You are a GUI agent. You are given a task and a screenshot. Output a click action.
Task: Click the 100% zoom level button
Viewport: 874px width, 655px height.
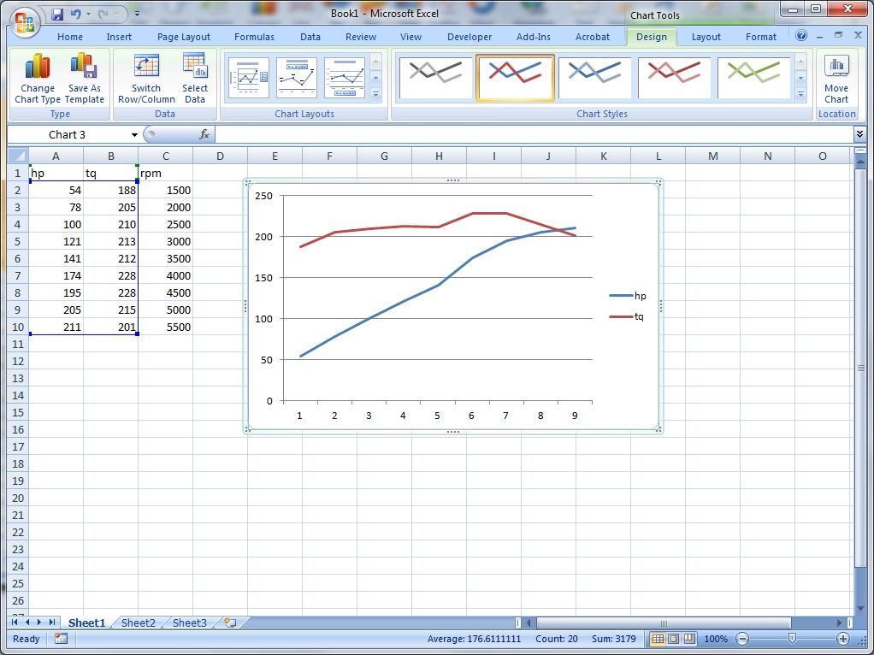(x=716, y=639)
